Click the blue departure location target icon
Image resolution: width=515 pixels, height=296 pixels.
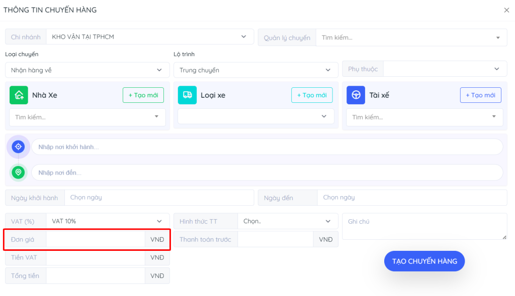[x=19, y=146]
